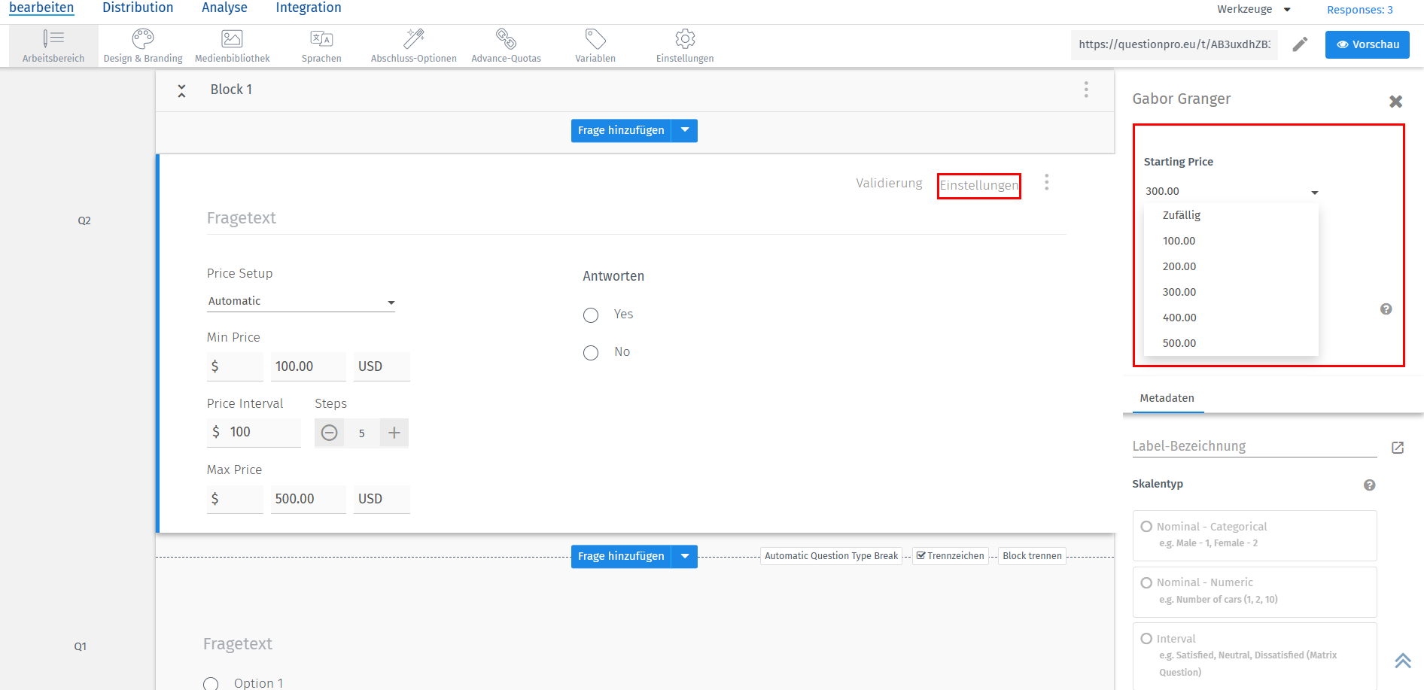
Task: Switch to the Distribution tab
Action: click(138, 8)
